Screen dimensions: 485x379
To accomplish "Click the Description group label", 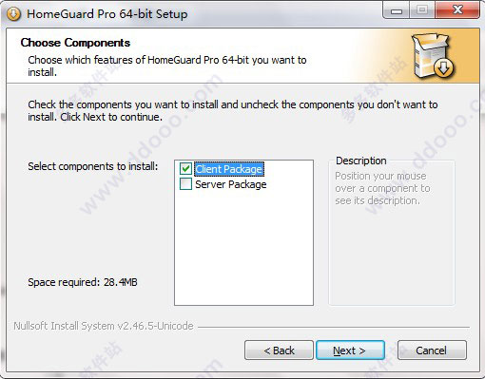I will 361,161.
